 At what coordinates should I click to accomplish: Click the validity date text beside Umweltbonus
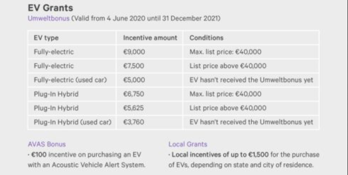point(146,18)
